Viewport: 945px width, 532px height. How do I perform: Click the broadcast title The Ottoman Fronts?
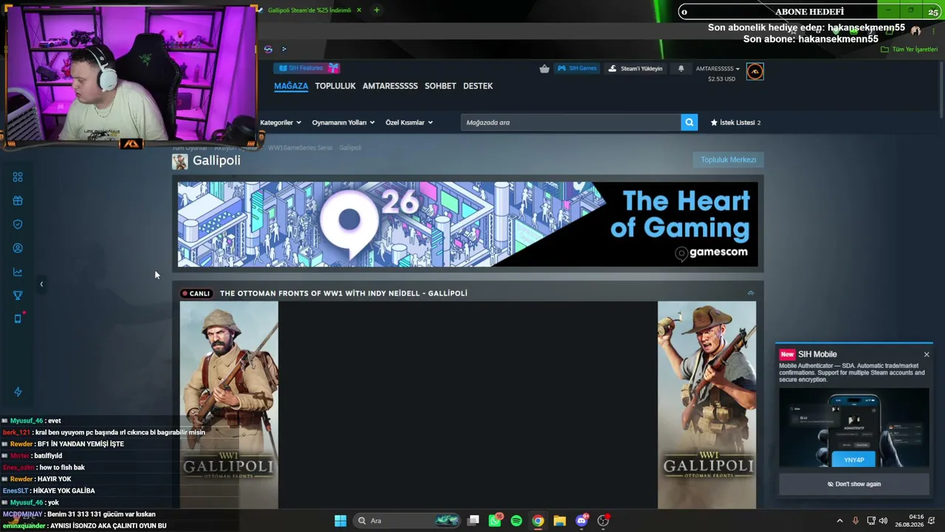click(x=343, y=293)
